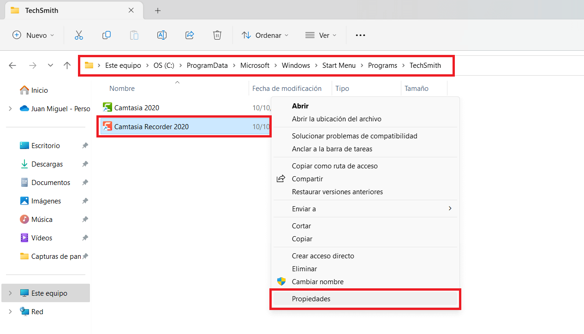Click the Share icon in toolbar

pos(190,35)
